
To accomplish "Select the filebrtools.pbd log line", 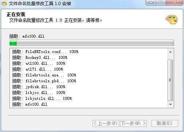I will [44, 81].
